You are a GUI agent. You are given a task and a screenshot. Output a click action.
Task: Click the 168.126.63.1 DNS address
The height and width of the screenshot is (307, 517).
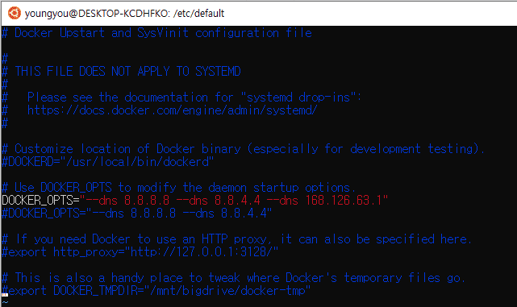[344, 201]
